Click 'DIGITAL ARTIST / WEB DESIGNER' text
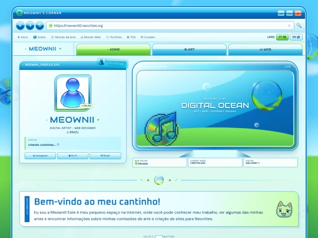This screenshot has height=238, width=318. [x=72, y=128]
